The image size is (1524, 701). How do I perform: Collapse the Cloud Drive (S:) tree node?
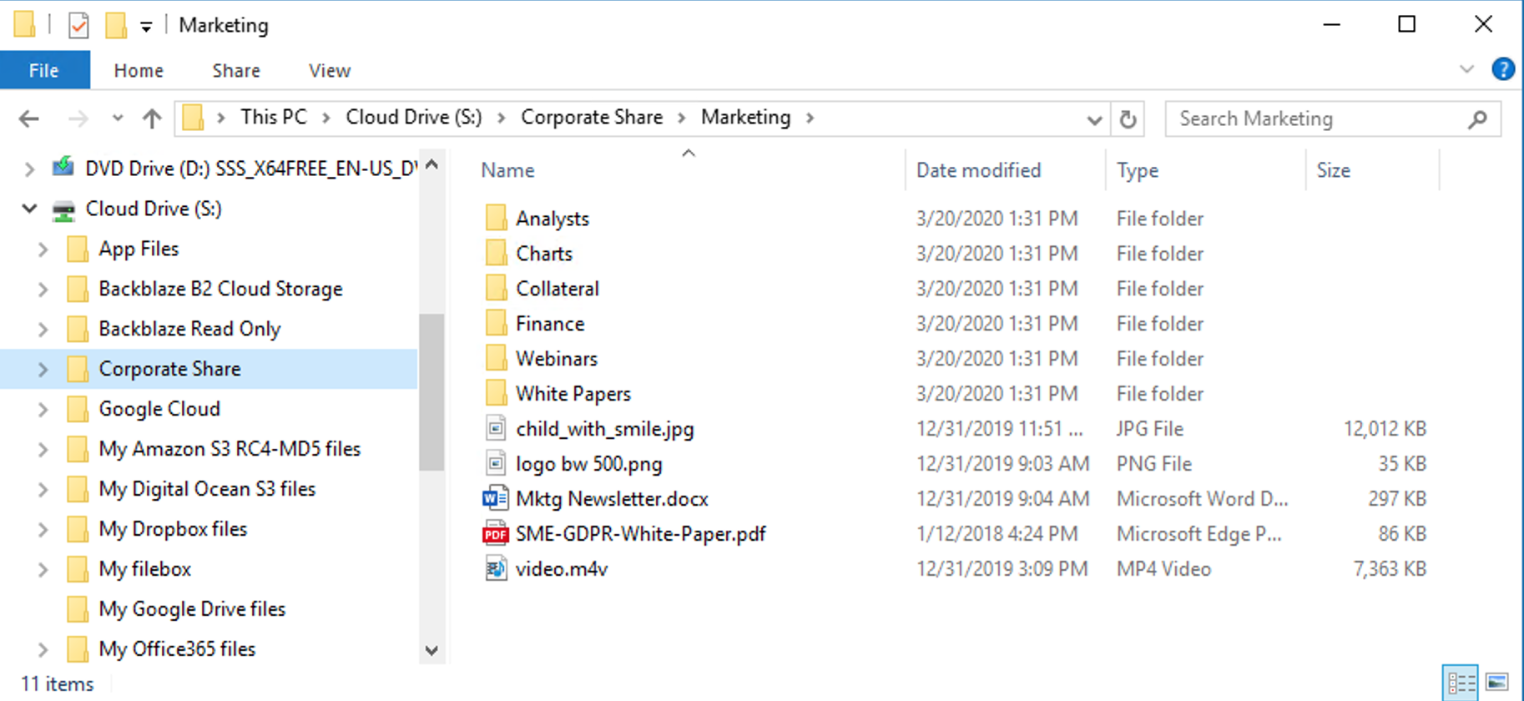coord(29,209)
